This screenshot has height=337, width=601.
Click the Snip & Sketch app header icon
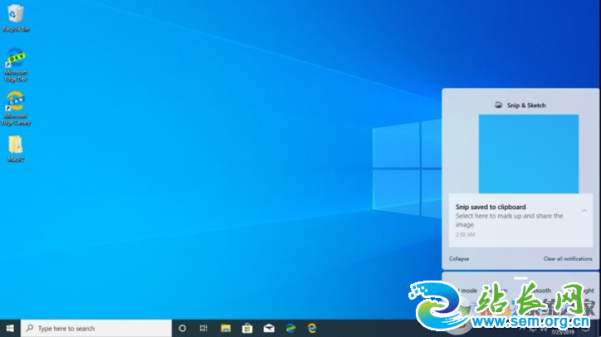[498, 105]
